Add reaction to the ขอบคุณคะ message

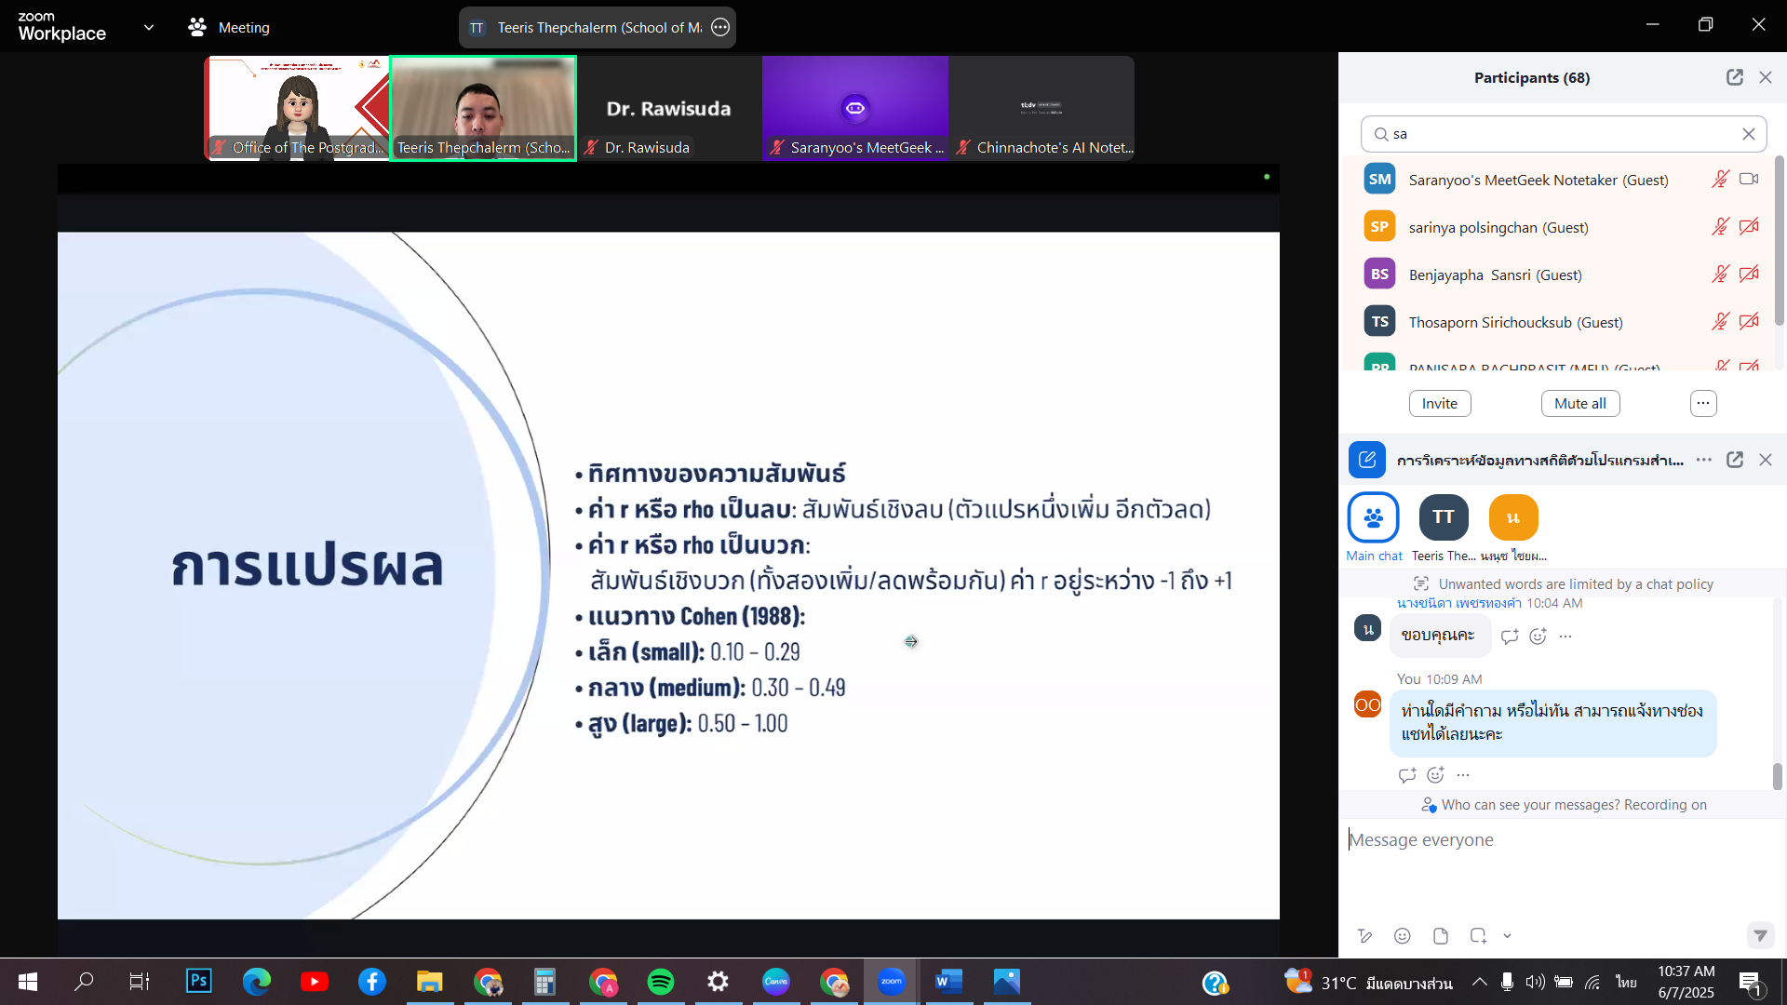pyautogui.click(x=1538, y=636)
